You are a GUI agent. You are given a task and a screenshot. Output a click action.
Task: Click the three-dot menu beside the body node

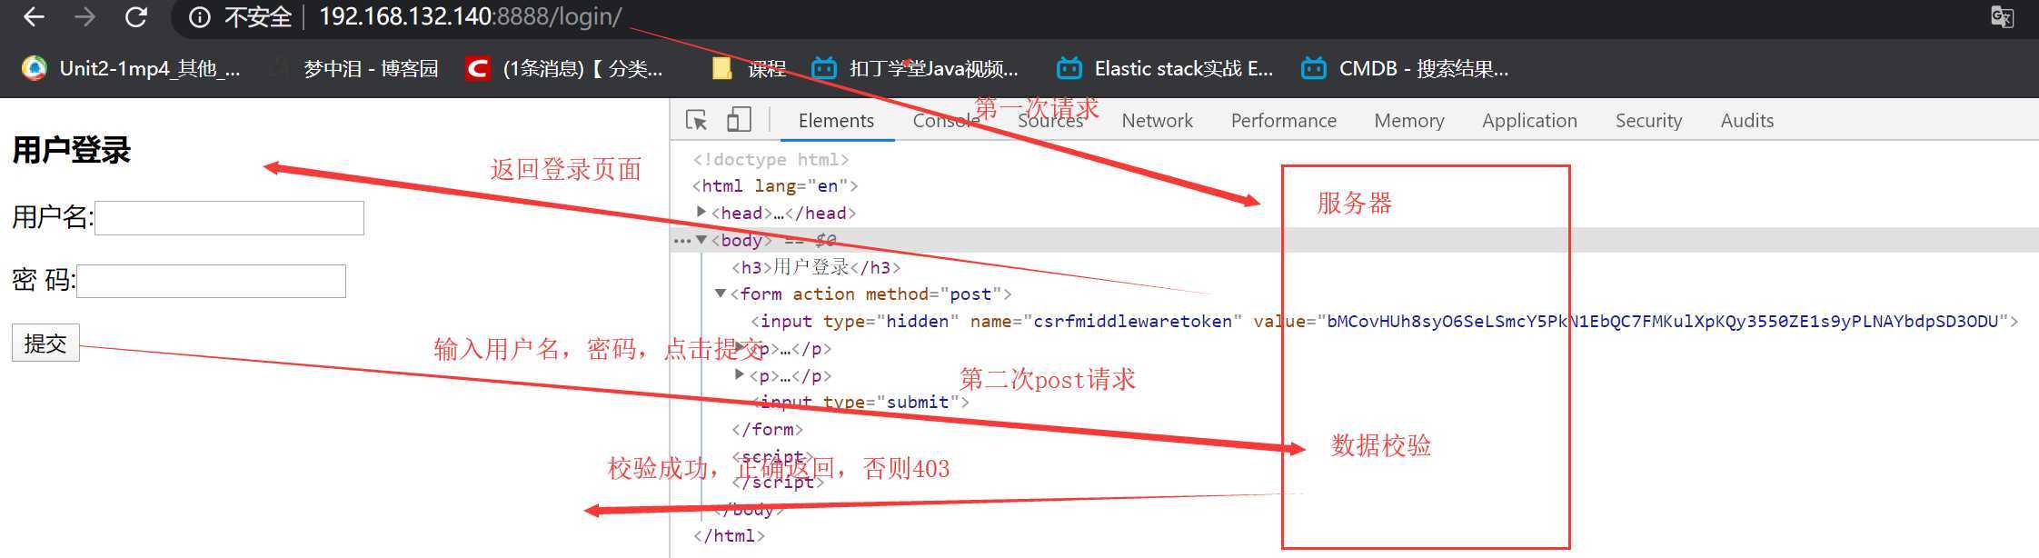(681, 241)
